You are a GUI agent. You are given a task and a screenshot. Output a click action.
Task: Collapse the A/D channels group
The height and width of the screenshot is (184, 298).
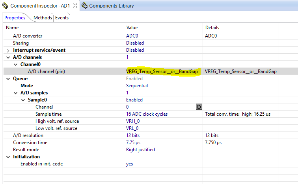tap(9, 57)
